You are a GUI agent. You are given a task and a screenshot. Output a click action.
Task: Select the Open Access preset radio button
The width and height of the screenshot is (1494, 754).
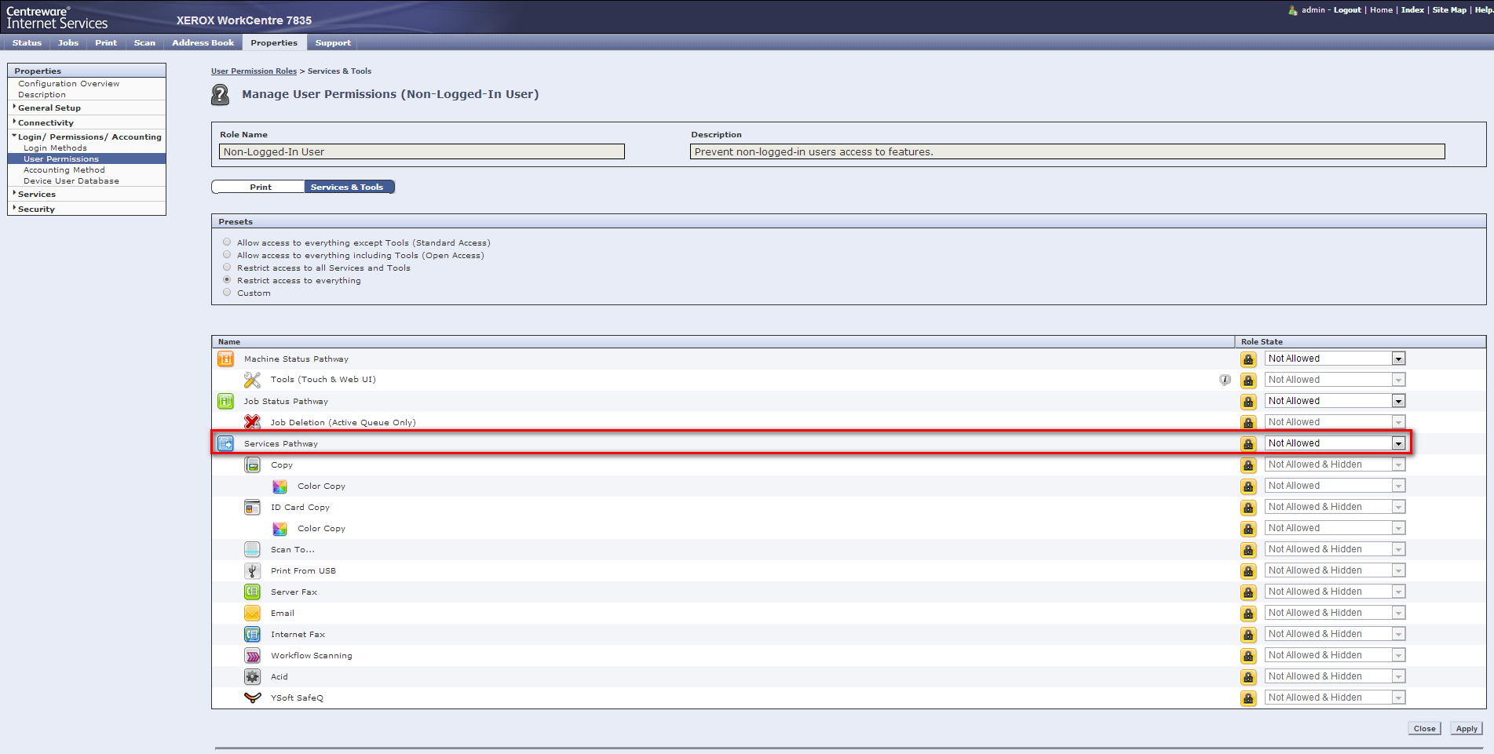[x=227, y=255]
